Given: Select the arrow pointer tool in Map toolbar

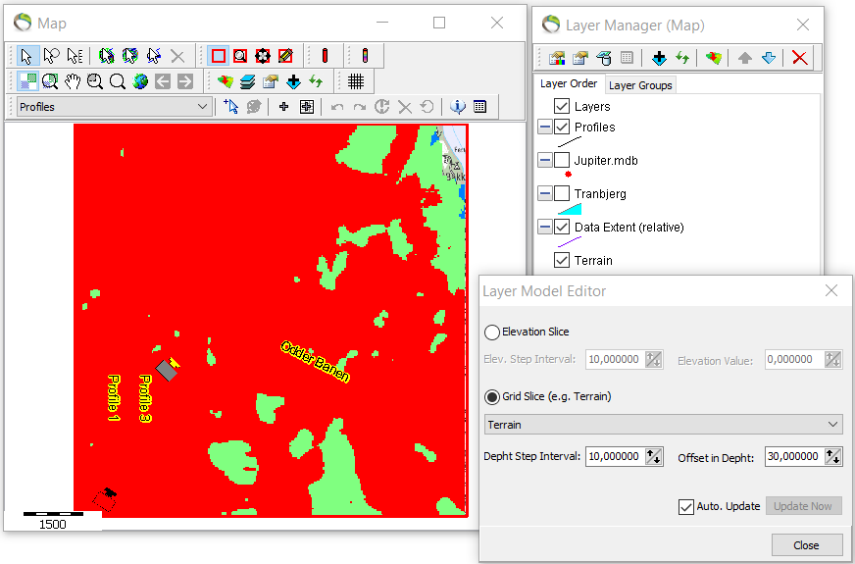Looking at the screenshot, I should [26, 56].
